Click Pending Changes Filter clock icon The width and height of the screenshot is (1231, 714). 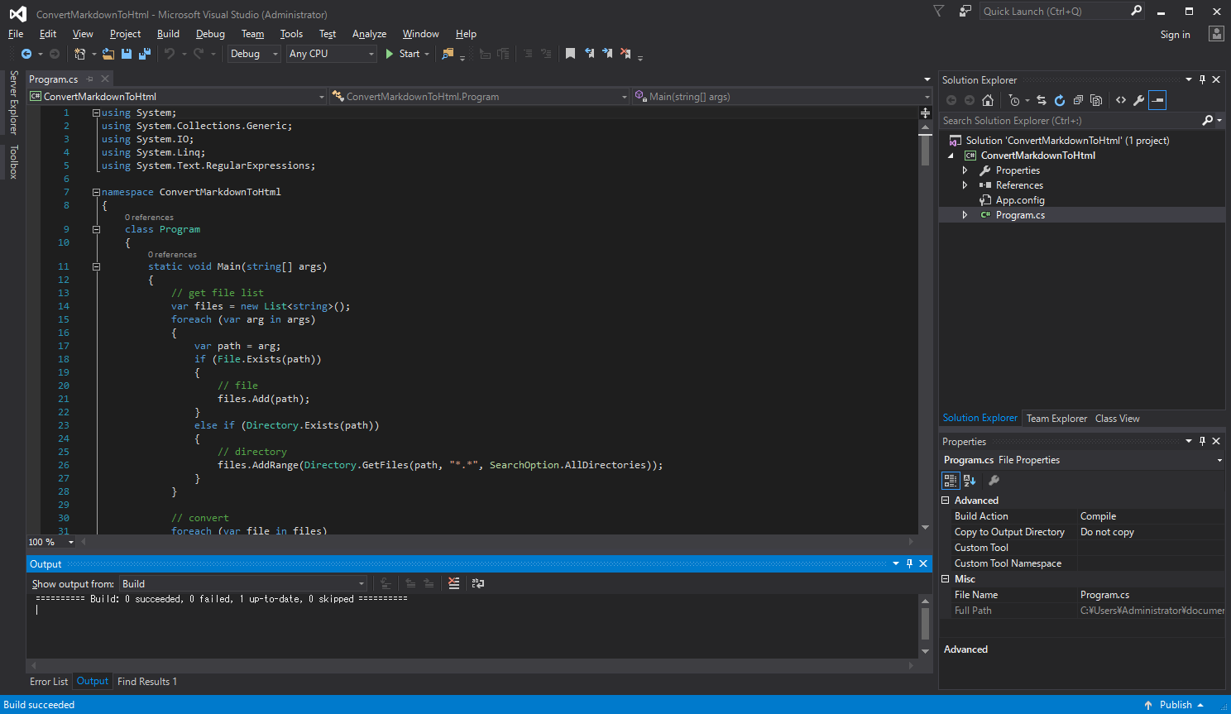1014,100
